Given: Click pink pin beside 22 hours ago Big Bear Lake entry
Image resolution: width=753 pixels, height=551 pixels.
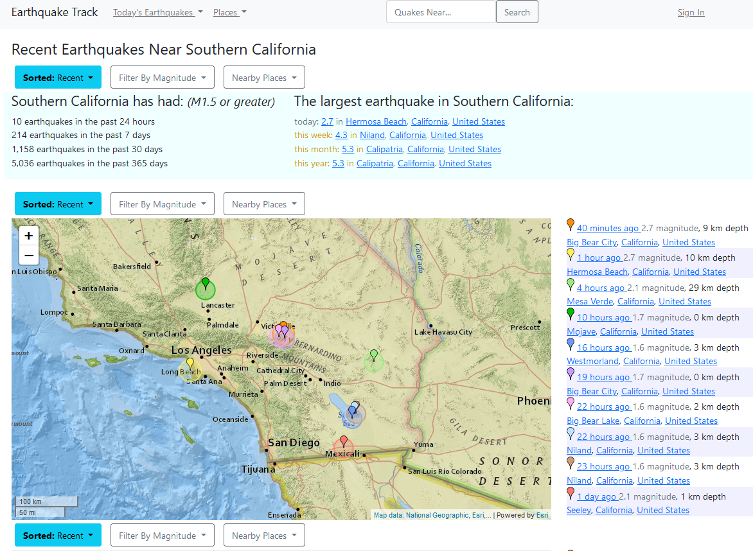Looking at the screenshot, I should [571, 403].
